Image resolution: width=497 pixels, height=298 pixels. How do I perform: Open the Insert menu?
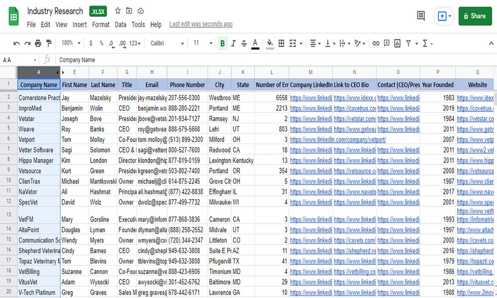(80, 25)
